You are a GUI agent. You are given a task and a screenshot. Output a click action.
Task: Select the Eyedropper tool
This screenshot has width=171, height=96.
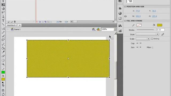tap(3, 52)
